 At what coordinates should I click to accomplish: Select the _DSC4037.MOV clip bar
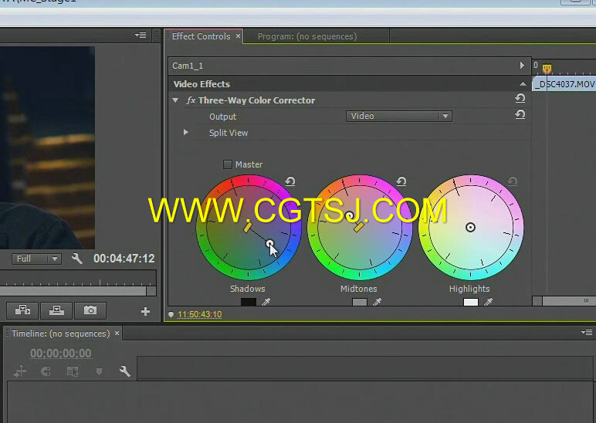pos(564,84)
